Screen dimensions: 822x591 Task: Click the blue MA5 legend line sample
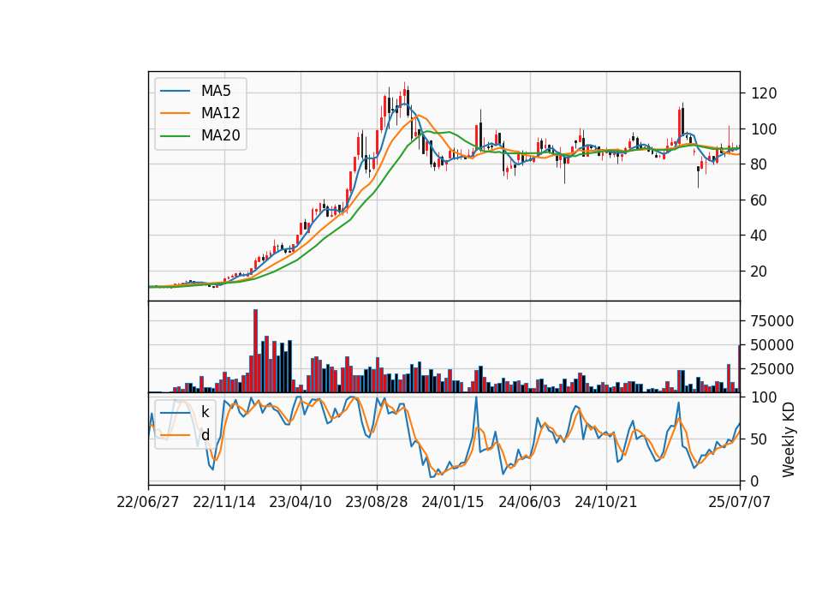click(x=175, y=92)
